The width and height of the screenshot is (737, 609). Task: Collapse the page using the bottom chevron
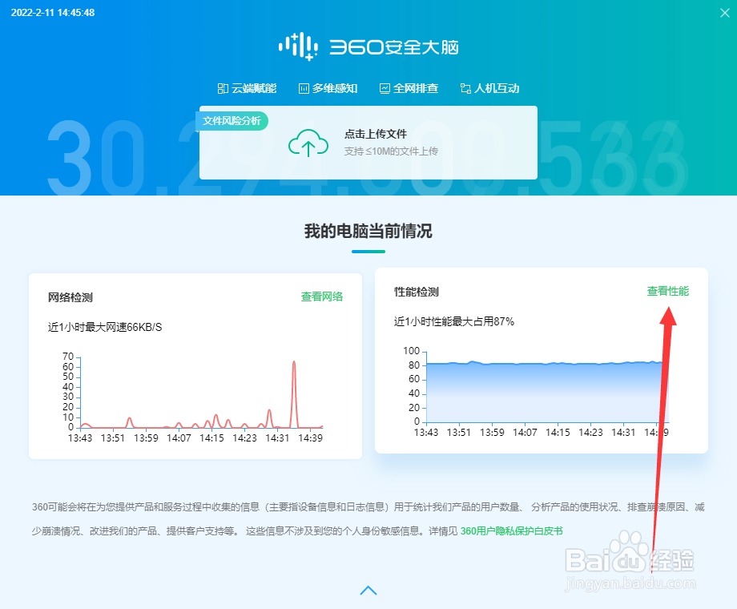click(x=368, y=591)
